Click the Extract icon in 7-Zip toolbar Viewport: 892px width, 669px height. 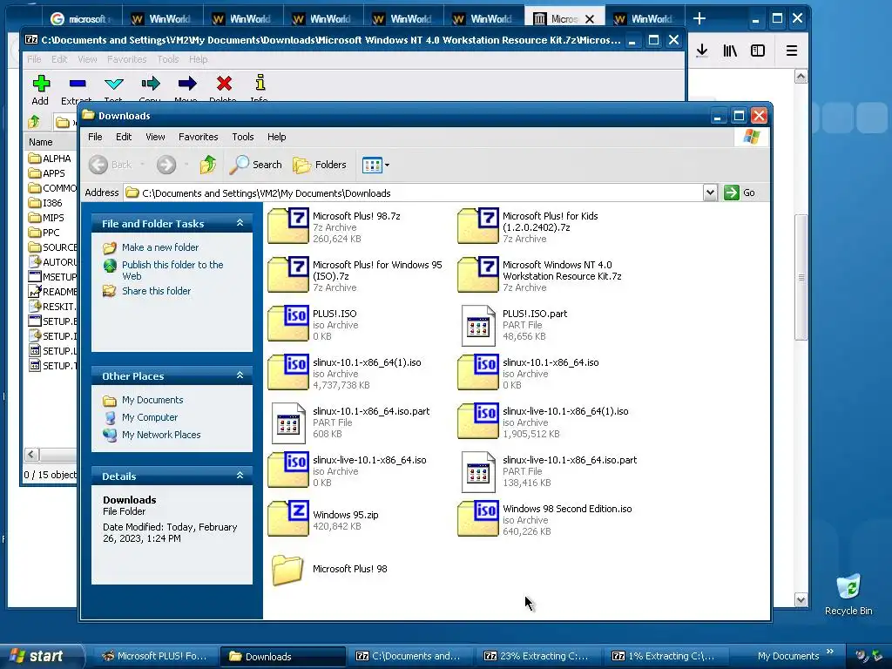78,84
